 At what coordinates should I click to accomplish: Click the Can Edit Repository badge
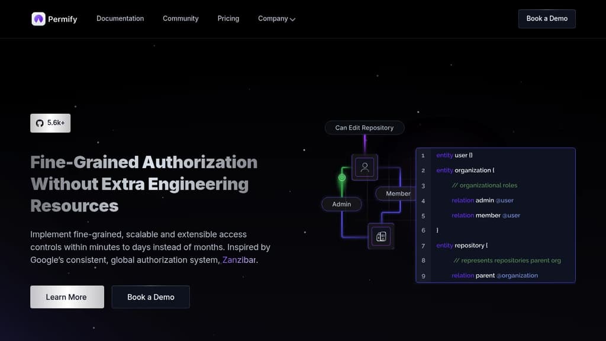[364, 127]
